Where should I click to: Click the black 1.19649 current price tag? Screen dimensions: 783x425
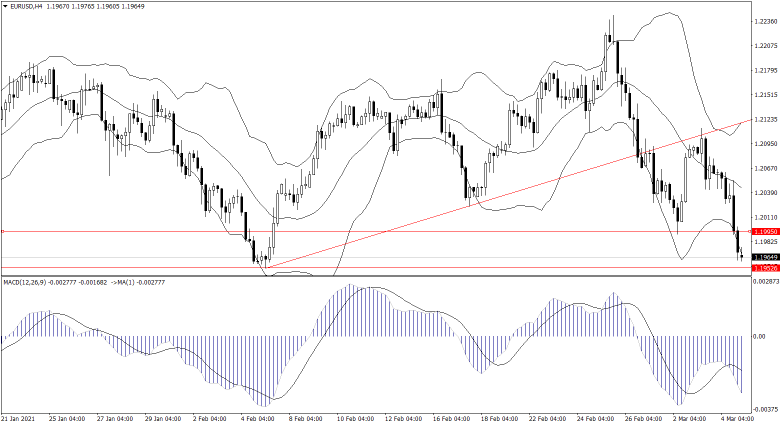click(765, 257)
